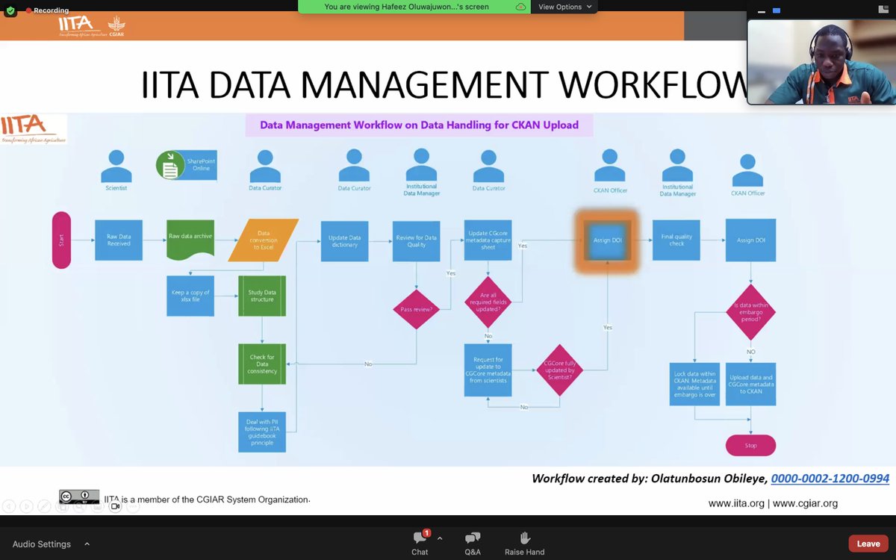Click the "You are viewing" screen share banner
The height and width of the screenshot is (560, 896).
415,7
